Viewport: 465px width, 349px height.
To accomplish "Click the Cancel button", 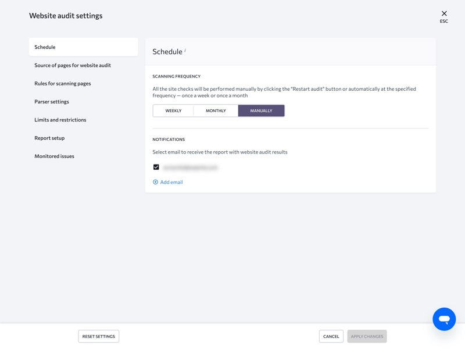I will click(x=331, y=336).
